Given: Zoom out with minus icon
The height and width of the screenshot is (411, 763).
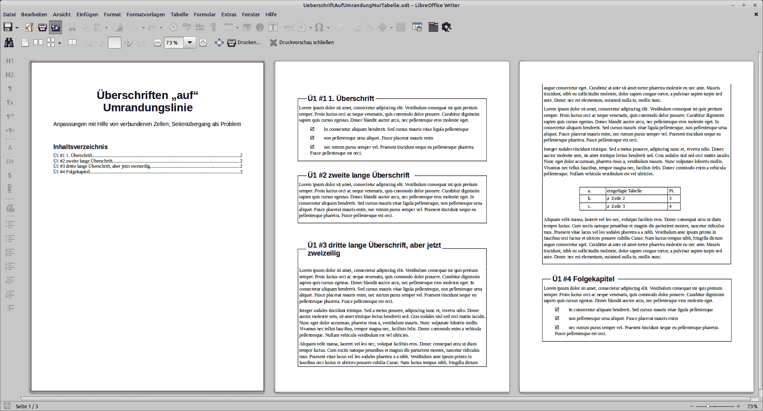Looking at the screenshot, I should [x=158, y=43].
